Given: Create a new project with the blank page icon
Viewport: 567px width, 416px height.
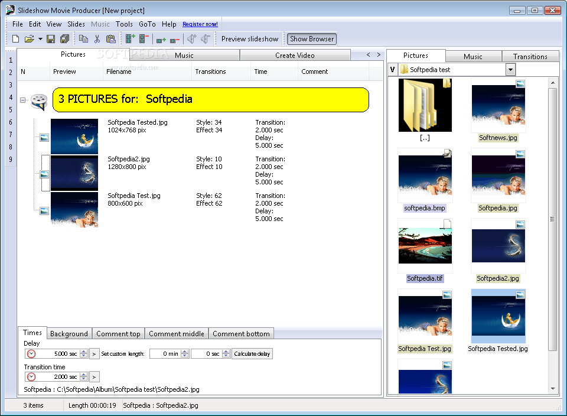Looking at the screenshot, I should 15,39.
